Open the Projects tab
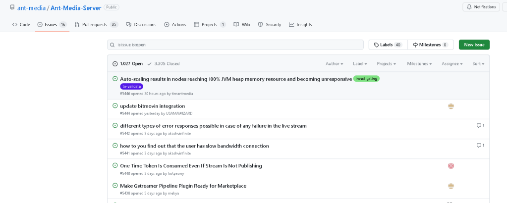507x203 pixels. pyautogui.click(x=210, y=25)
